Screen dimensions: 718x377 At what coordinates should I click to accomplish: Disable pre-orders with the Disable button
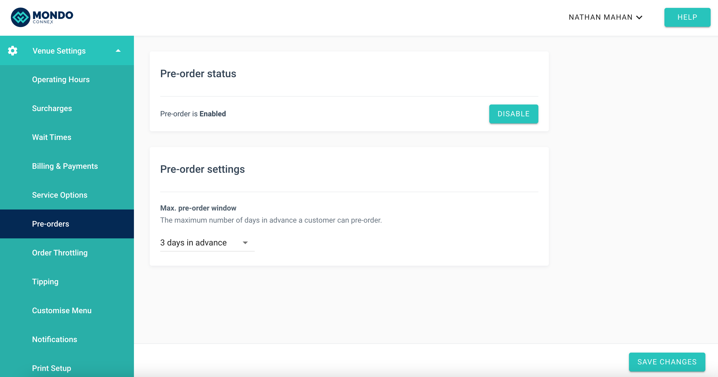pos(513,114)
